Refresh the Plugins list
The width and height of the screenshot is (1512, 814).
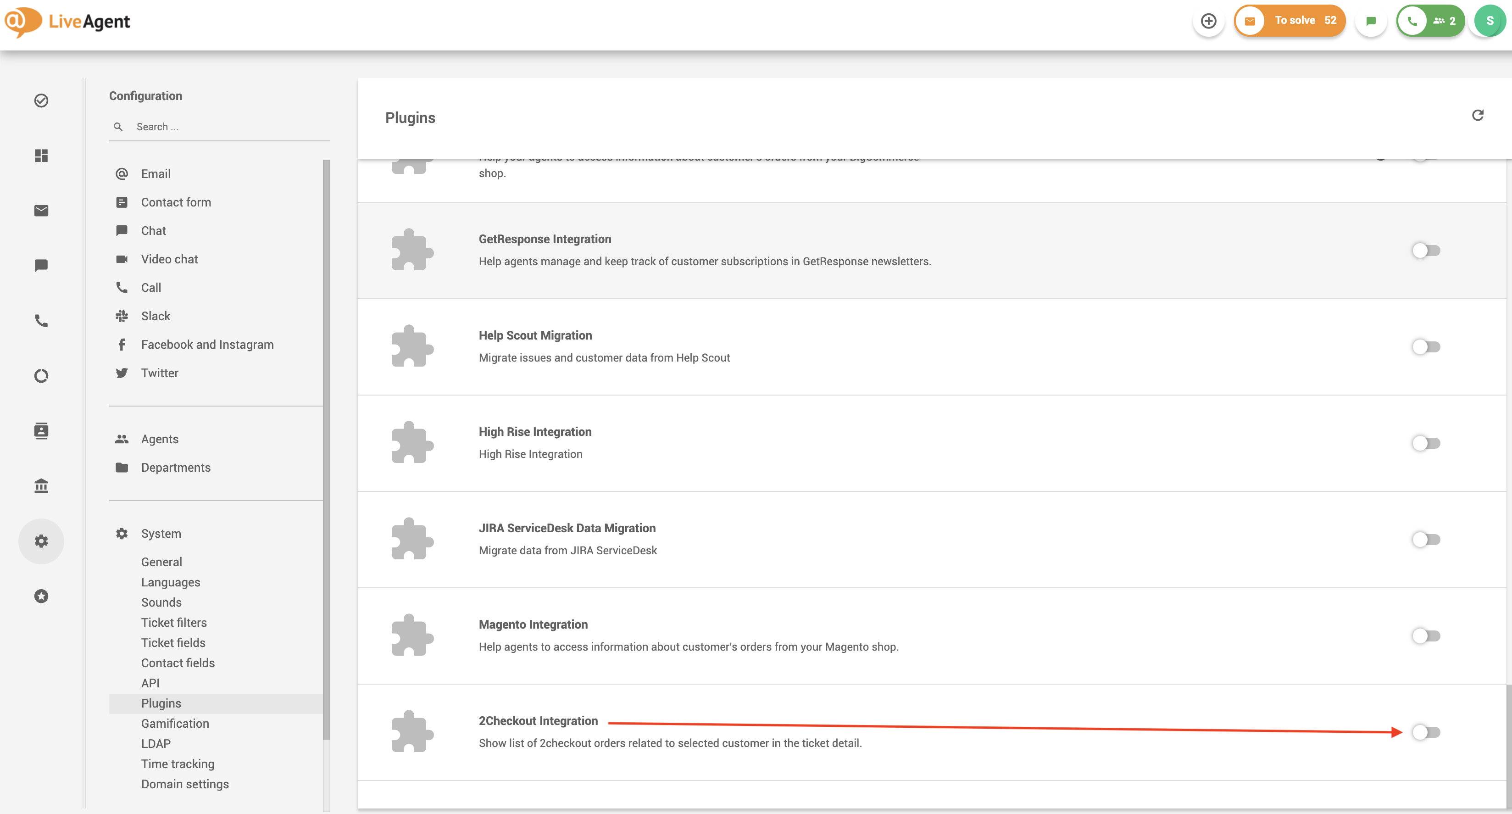1478,115
